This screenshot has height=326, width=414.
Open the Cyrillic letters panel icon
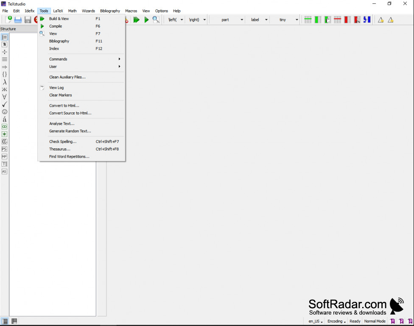pos(5,89)
